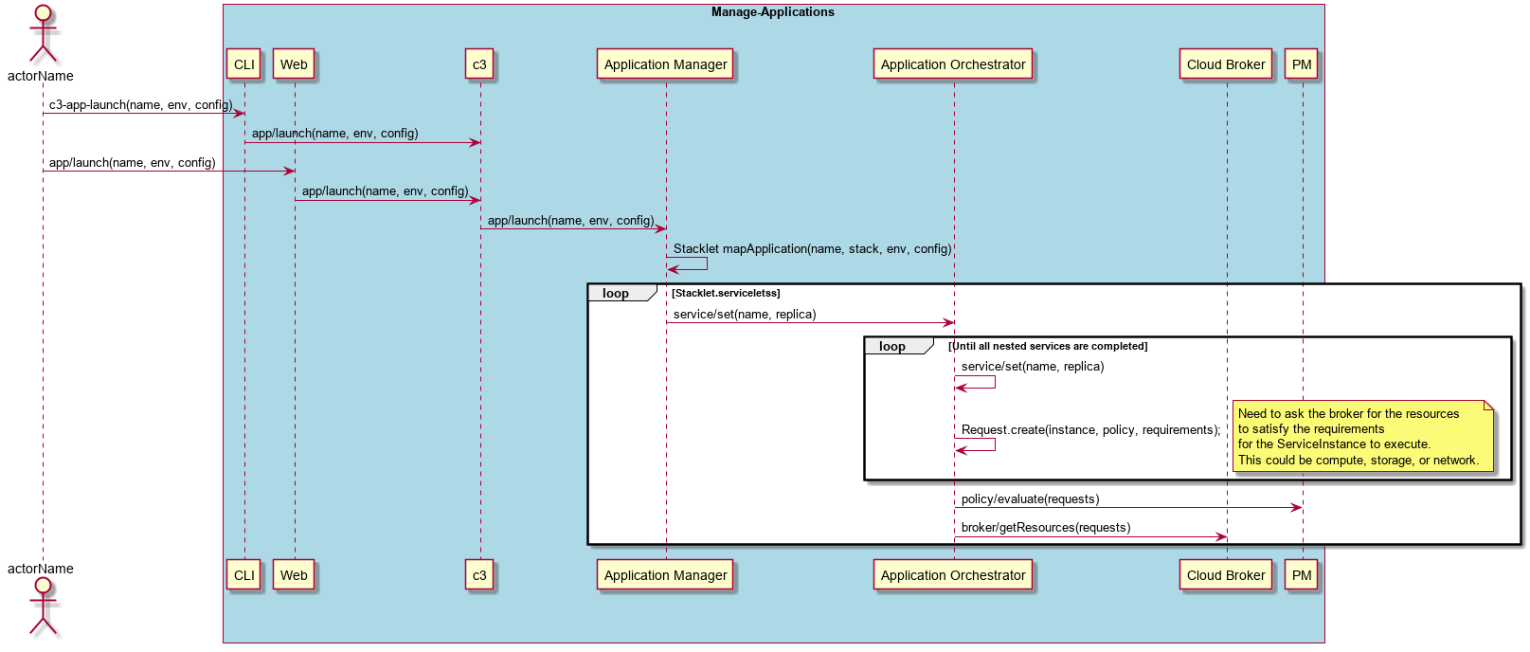This screenshot has width=1530, height=652.
Task: Click the c3-app-launch(name, env, config) message
Action: 140,105
